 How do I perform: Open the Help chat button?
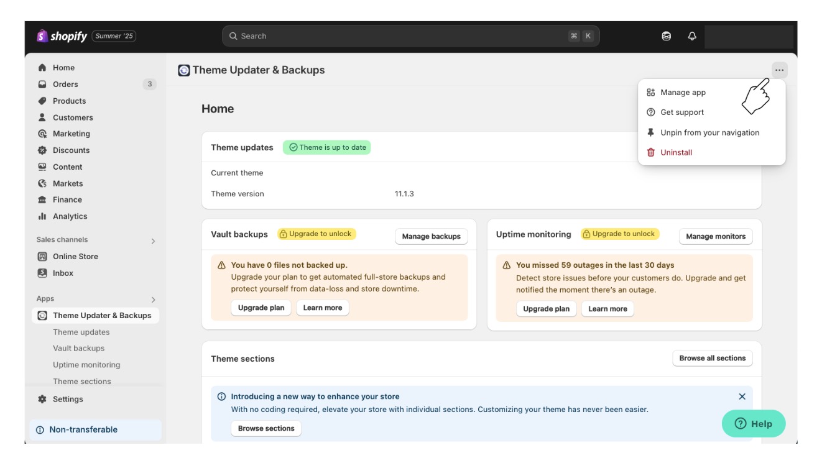(x=754, y=424)
